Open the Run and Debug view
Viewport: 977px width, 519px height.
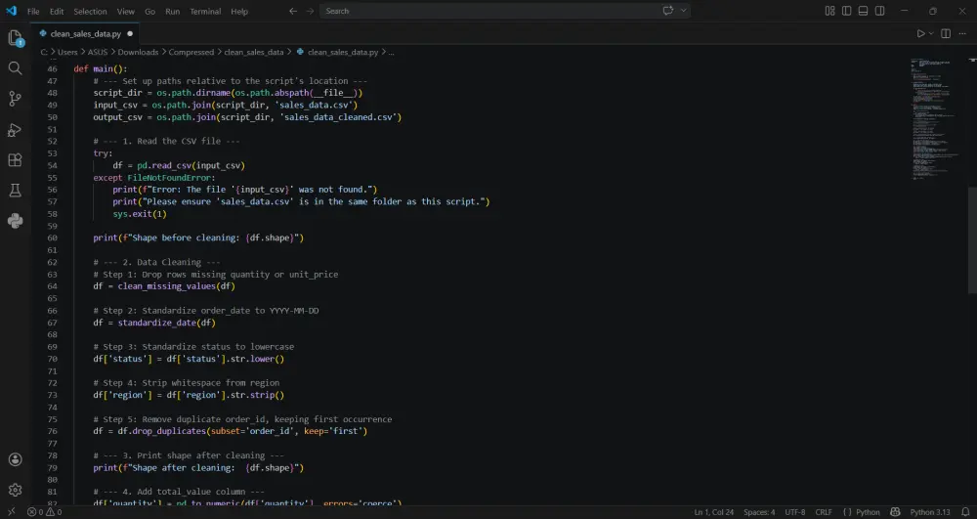[15, 130]
